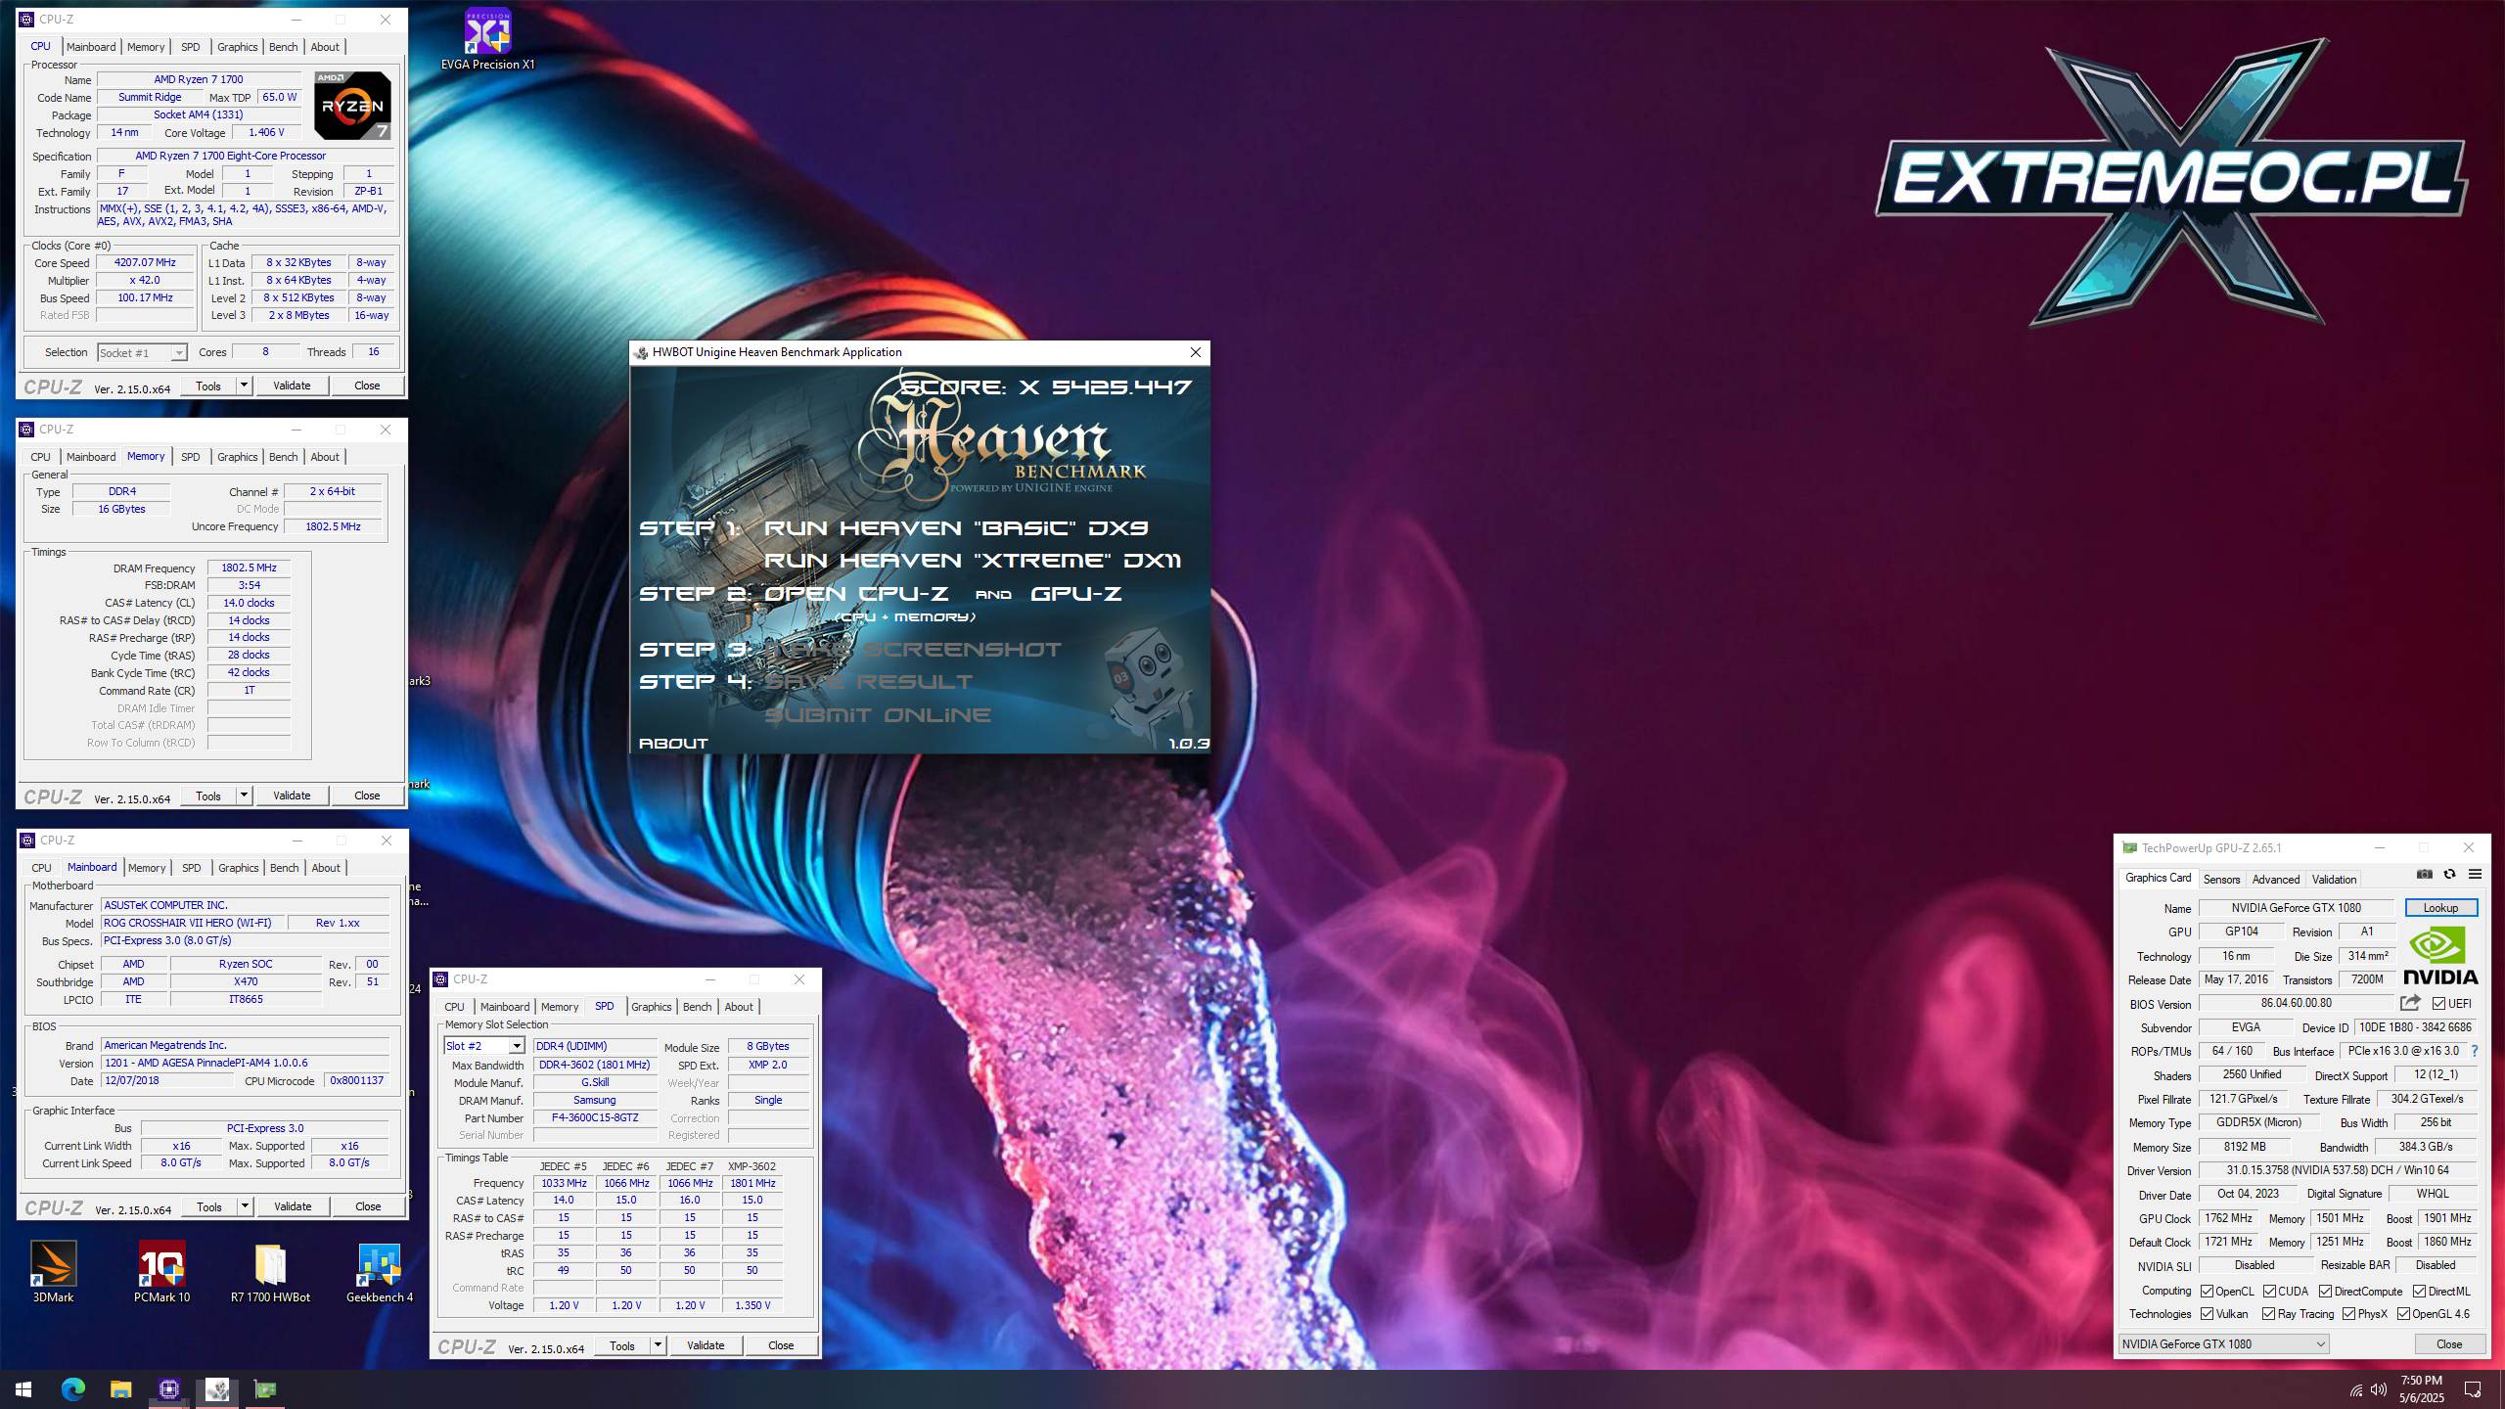Click Close in the SPD CPU-Z window
The width and height of the screenshot is (2505, 1409).
781,1345
